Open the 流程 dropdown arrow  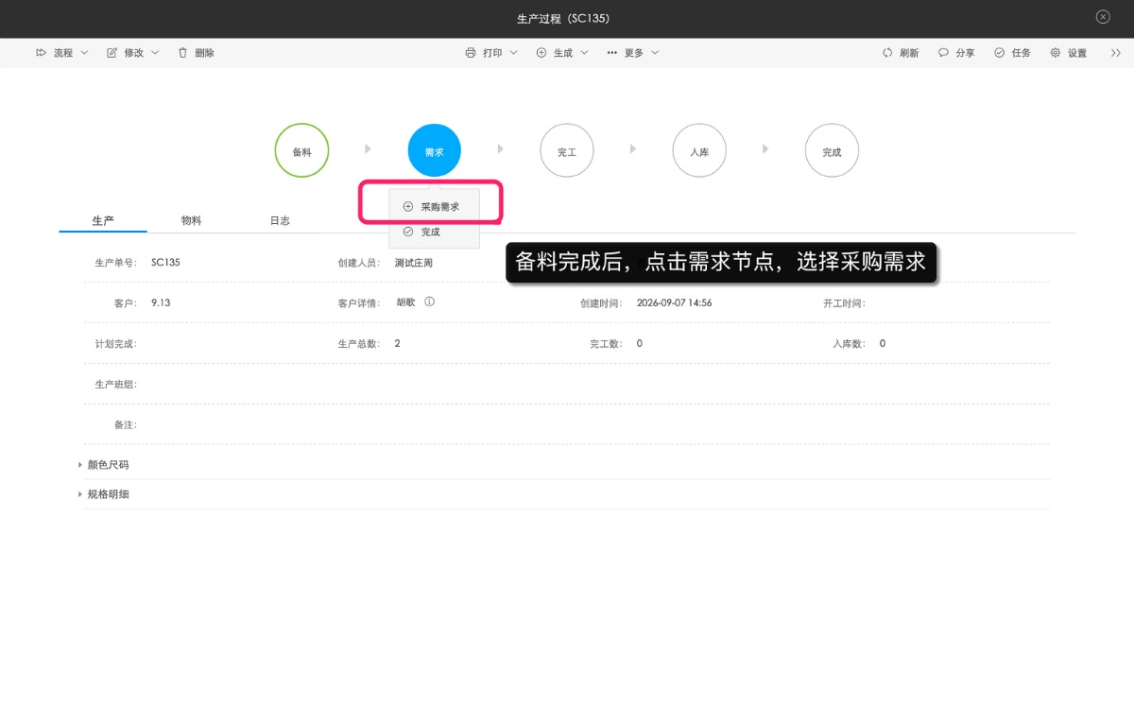point(84,53)
